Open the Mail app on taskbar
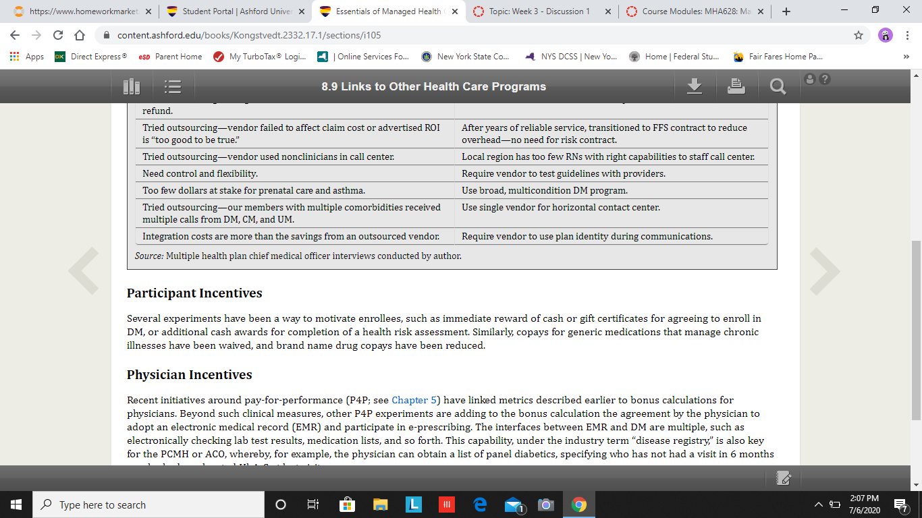This screenshot has height=518, width=922. (514, 505)
